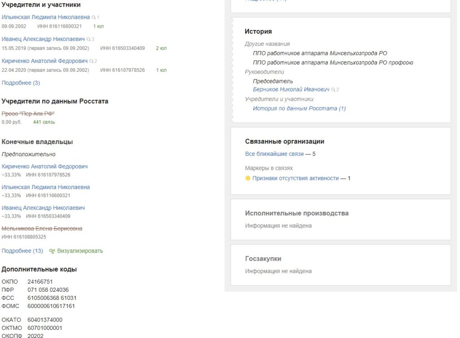Screen dimensions: 460x338
Task: Open founder Кириченко Анатолий Федорович link
Action: coord(44,61)
